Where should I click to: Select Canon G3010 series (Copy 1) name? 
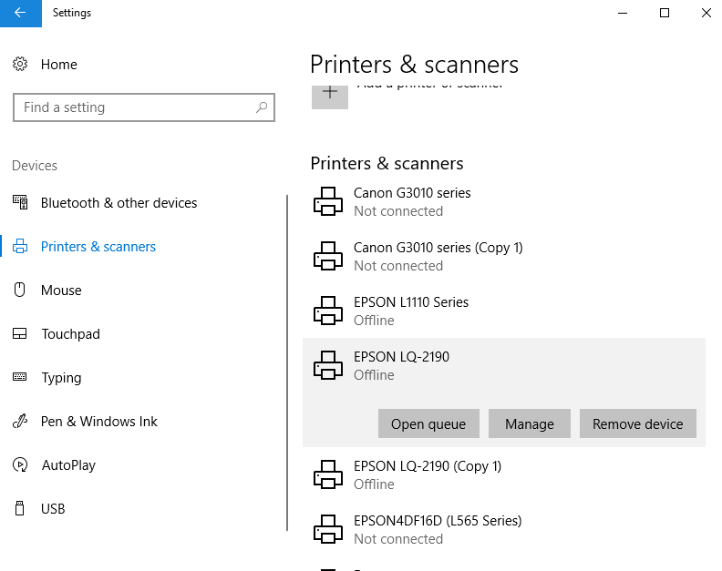(x=438, y=248)
